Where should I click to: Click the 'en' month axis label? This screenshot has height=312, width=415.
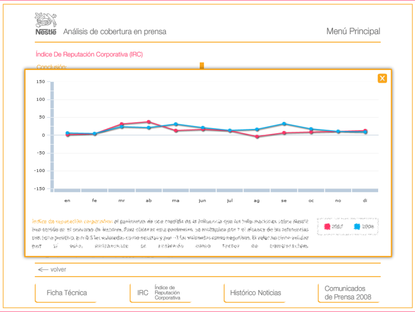point(67,201)
